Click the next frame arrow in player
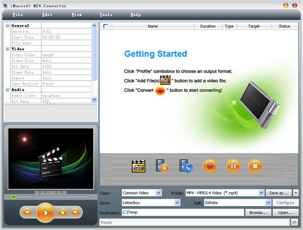Image resolution: width=303 pixels, height=230 pixels. (75, 212)
